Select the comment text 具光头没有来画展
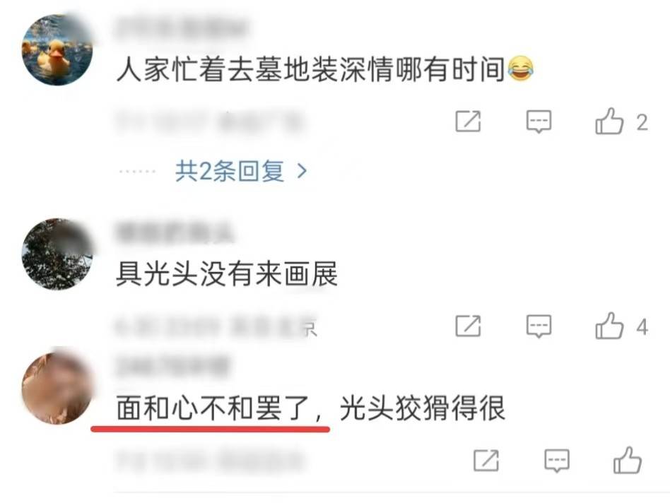Viewport: 670px width, 503px height. tap(227, 273)
